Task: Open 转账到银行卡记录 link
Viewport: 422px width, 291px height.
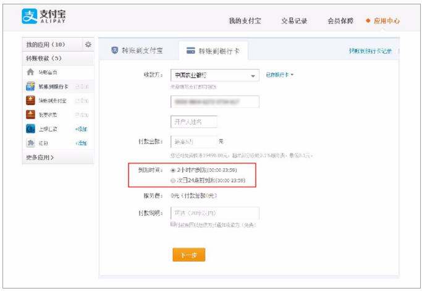Action: (x=369, y=51)
